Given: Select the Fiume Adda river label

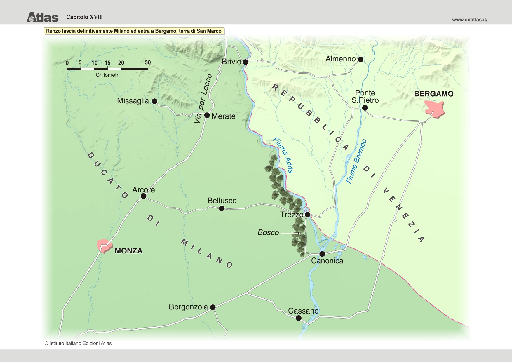Looking at the screenshot, I should [x=283, y=155].
